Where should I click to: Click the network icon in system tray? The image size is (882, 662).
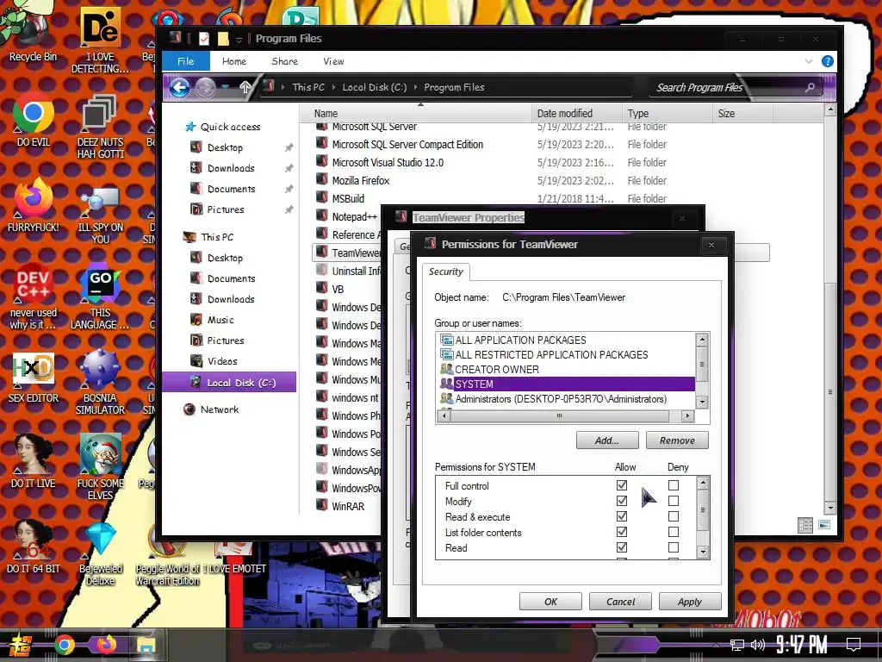pyautogui.click(x=737, y=645)
